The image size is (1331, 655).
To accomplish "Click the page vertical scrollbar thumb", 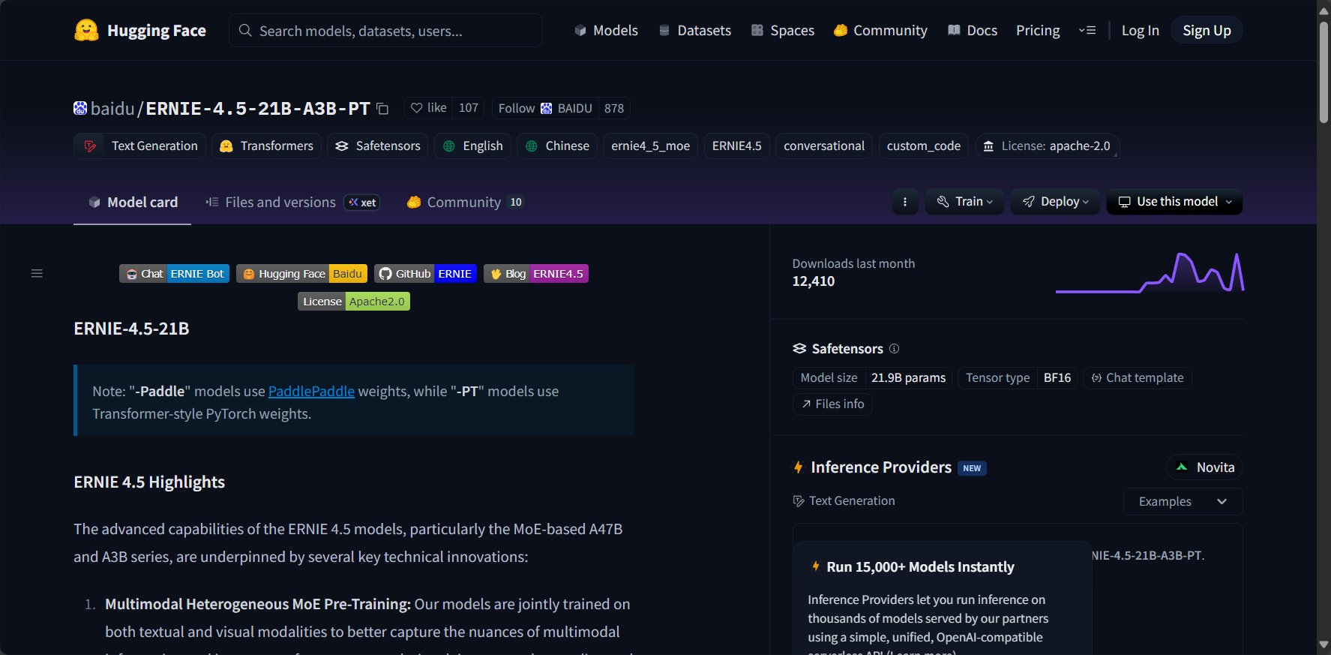I will tap(1324, 71).
